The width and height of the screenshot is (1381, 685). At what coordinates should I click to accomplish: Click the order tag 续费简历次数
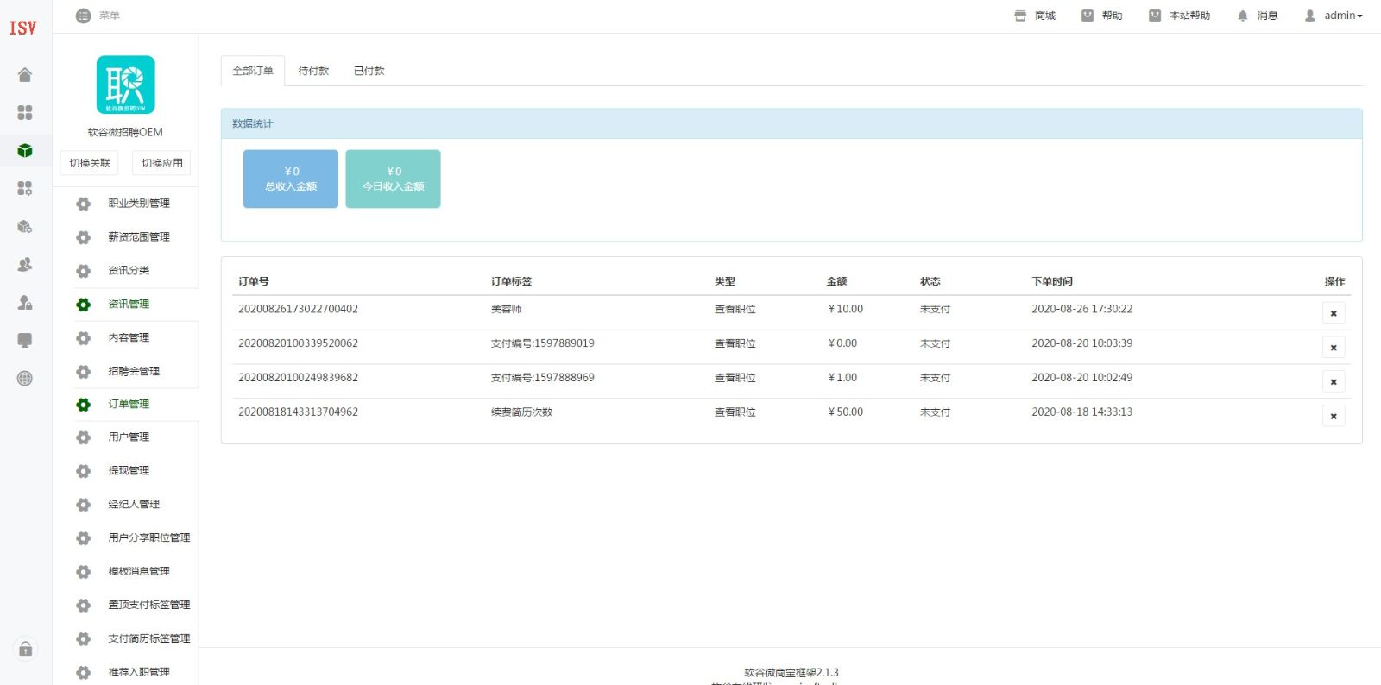(x=522, y=412)
